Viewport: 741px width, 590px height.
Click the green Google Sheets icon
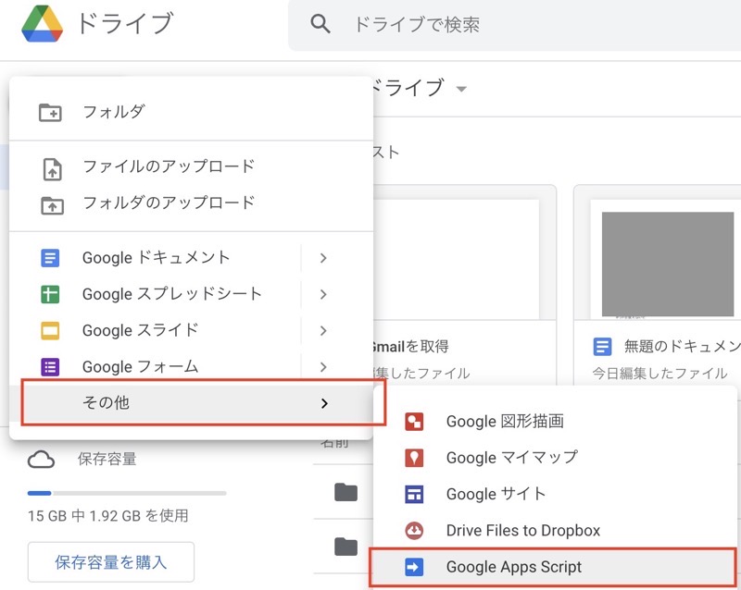(50, 294)
